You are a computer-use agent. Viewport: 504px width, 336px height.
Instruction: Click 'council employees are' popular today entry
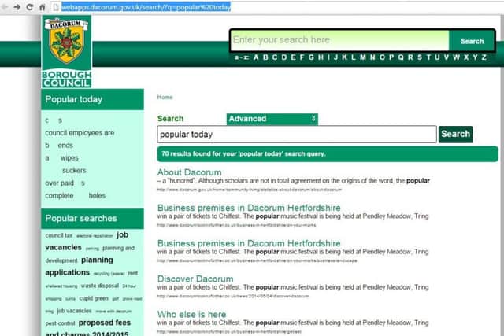80,133
